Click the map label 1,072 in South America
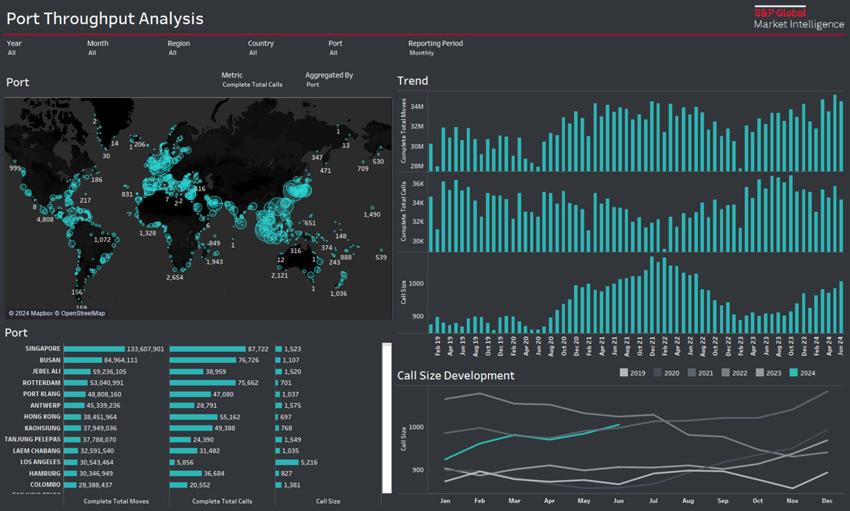 pos(102,240)
